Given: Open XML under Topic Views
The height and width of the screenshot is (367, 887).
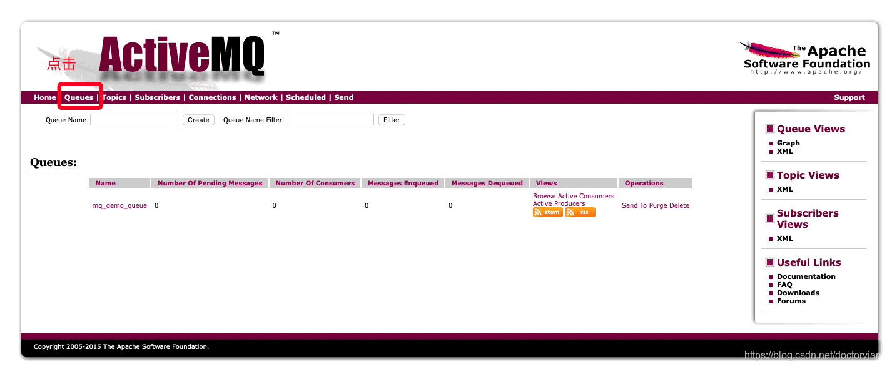Looking at the screenshot, I should (785, 189).
